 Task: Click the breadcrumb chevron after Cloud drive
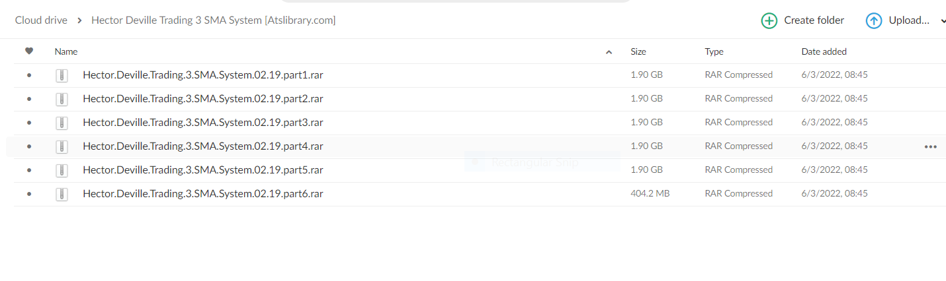tap(79, 20)
